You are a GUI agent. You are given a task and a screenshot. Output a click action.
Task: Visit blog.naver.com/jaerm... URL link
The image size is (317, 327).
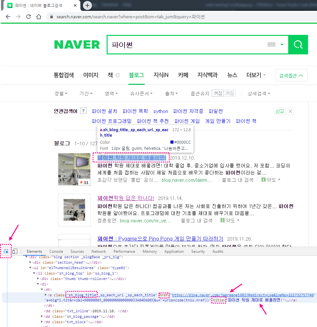click(187, 180)
